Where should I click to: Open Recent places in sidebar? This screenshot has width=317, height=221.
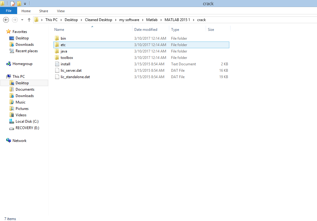(x=26, y=51)
